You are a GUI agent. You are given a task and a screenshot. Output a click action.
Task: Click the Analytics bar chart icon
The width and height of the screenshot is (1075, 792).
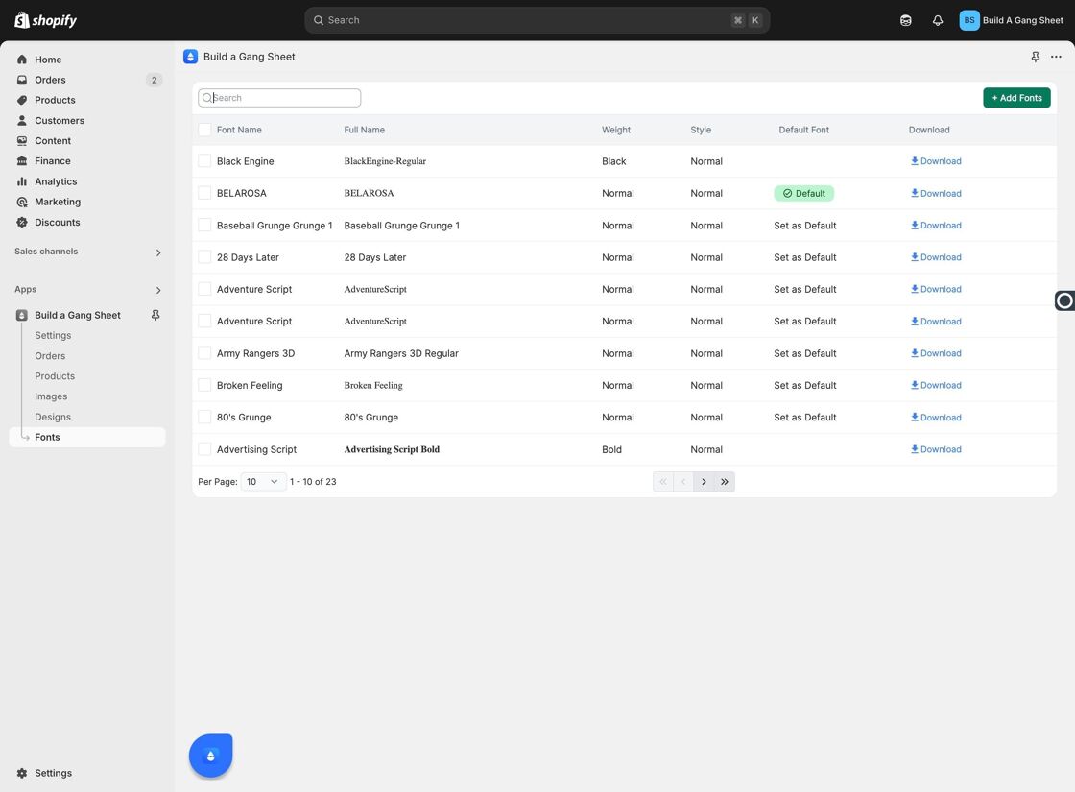[22, 181]
